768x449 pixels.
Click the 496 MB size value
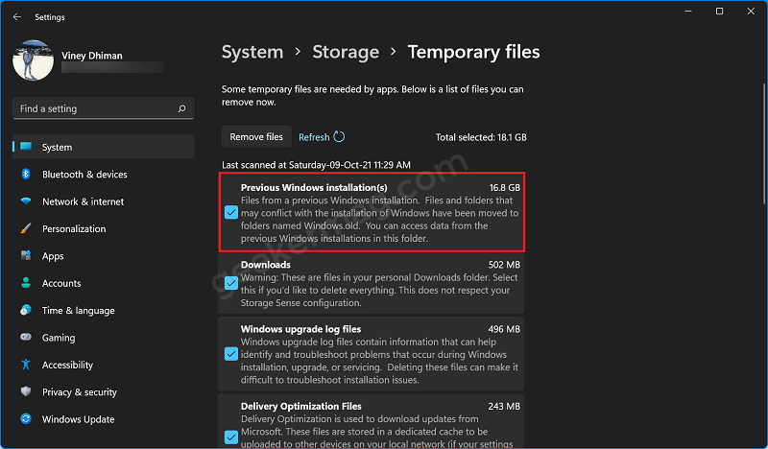(x=504, y=329)
